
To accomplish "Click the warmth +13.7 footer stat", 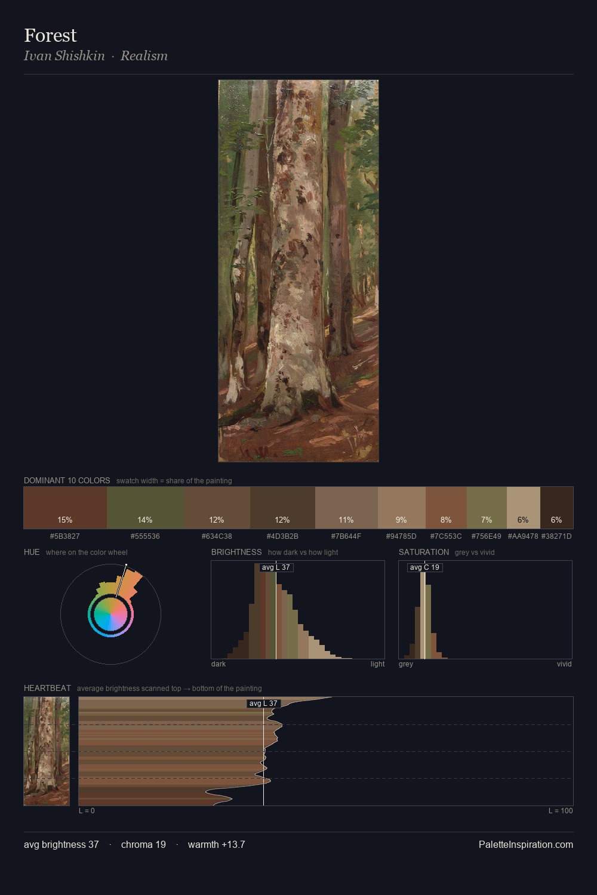I will click(x=216, y=844).
